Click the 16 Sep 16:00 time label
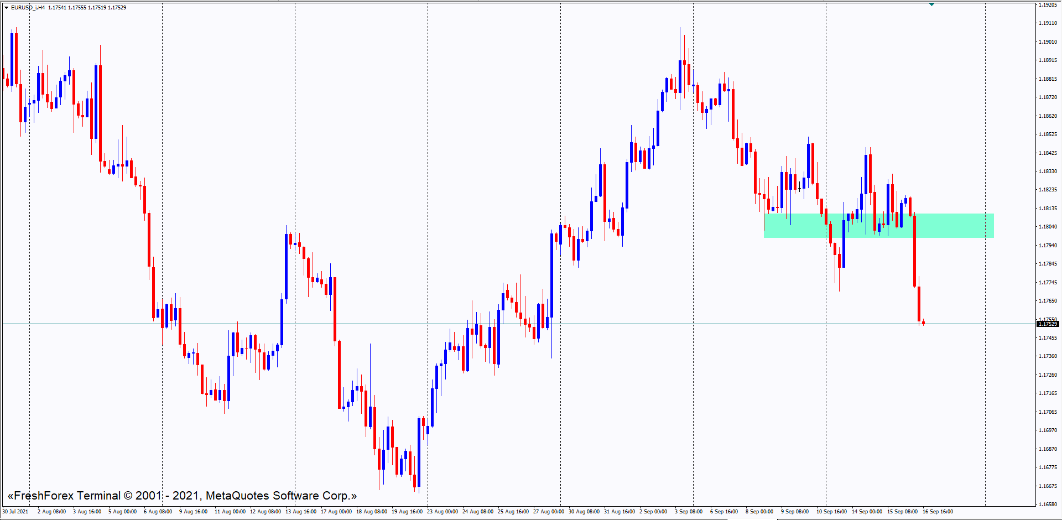 coord(938,512)
